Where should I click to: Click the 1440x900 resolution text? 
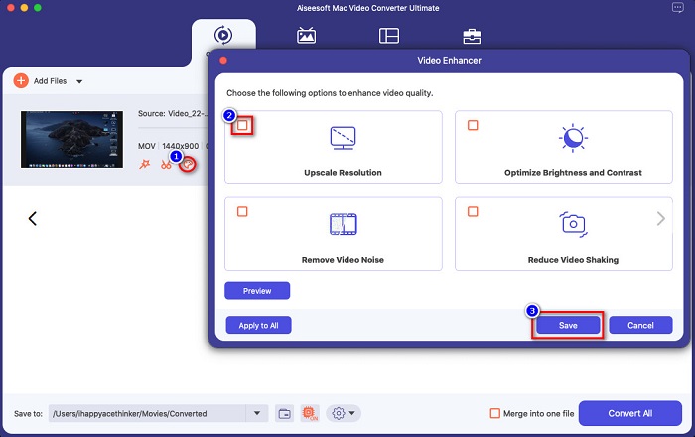click(180, 146)
